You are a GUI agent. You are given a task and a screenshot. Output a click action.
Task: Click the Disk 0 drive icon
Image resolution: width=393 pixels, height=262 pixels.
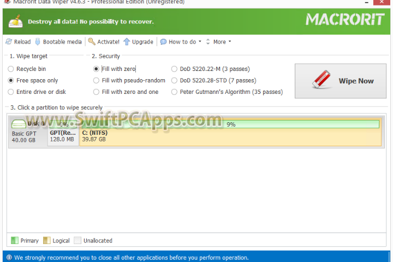click(19, 124)
